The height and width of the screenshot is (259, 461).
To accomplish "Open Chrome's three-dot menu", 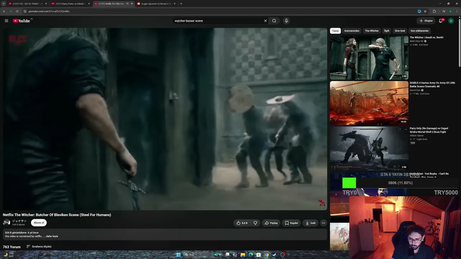I will pyautogui.click(x=457, y=11).
